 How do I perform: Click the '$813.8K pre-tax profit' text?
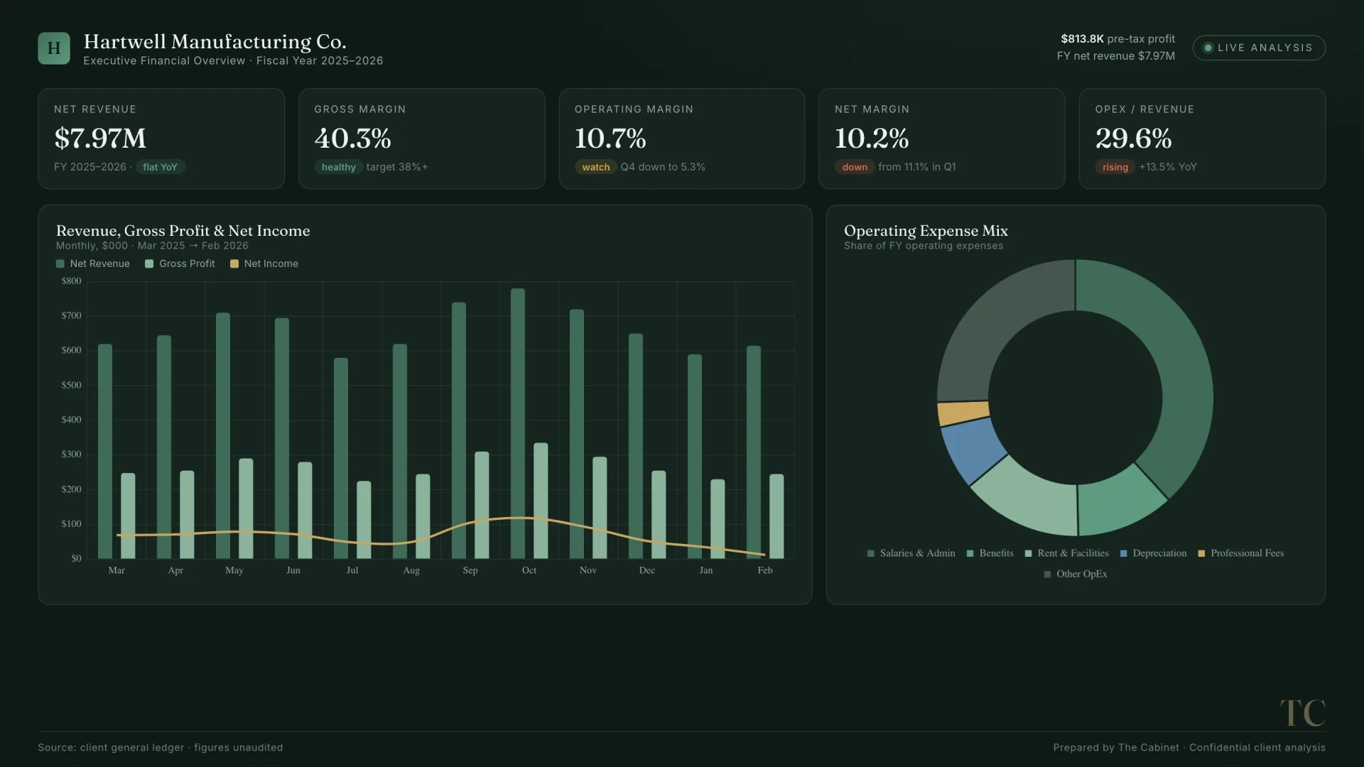point(1117,39)
